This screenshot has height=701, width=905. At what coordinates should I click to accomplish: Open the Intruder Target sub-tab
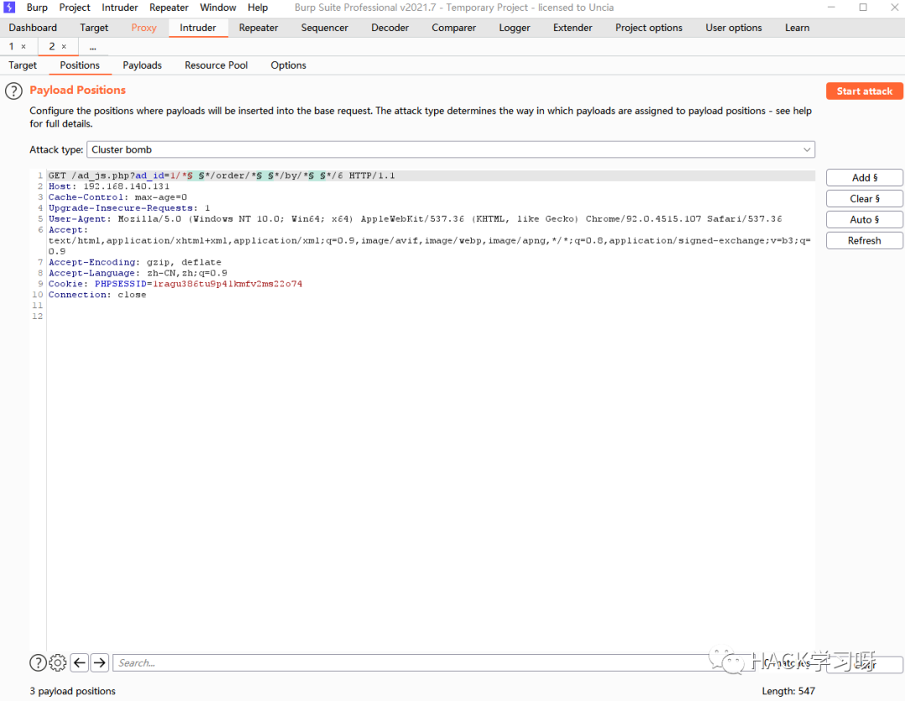tap(23, 65)
